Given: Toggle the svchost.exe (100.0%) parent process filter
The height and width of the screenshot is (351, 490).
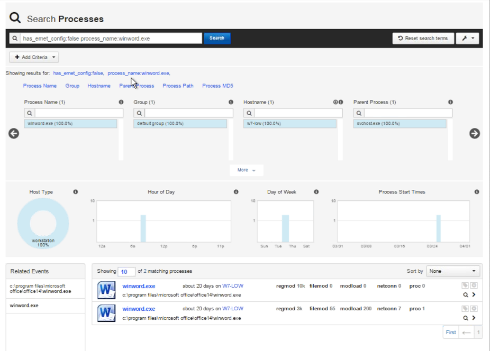Looking at the screenshot, I should click(400, 124).
